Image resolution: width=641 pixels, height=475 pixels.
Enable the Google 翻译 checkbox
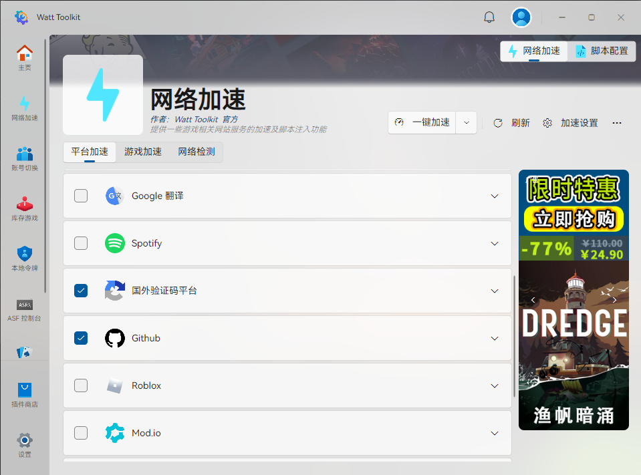point(81,196)
